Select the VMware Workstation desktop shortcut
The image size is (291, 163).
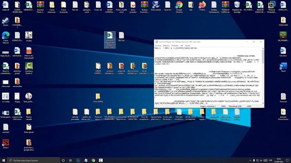pos(272,7)
